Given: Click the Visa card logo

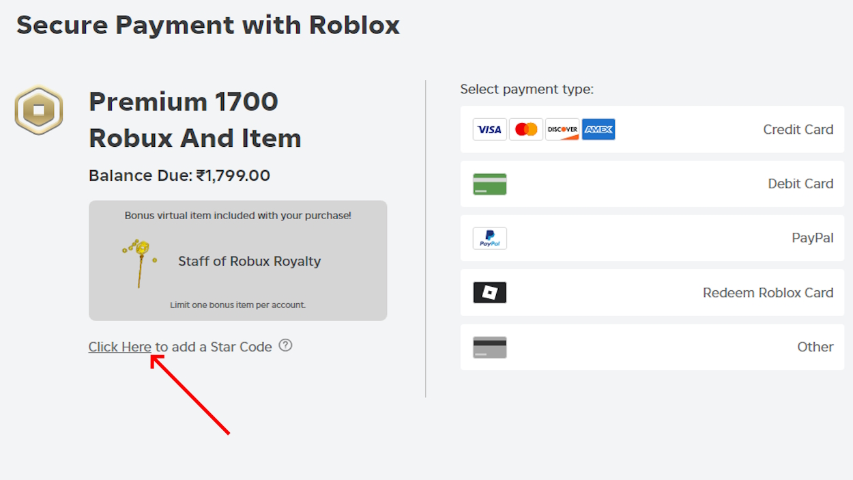Looking at the screenshot, I should pos(489,129).
